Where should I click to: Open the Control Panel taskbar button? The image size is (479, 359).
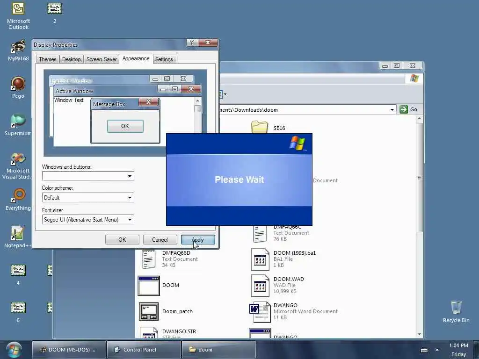pos(144,350)
